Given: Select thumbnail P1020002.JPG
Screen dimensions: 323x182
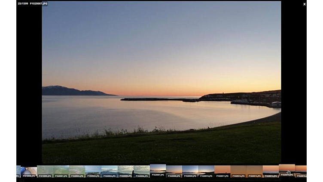Looking at the screenshot, I should click(77, 171).
